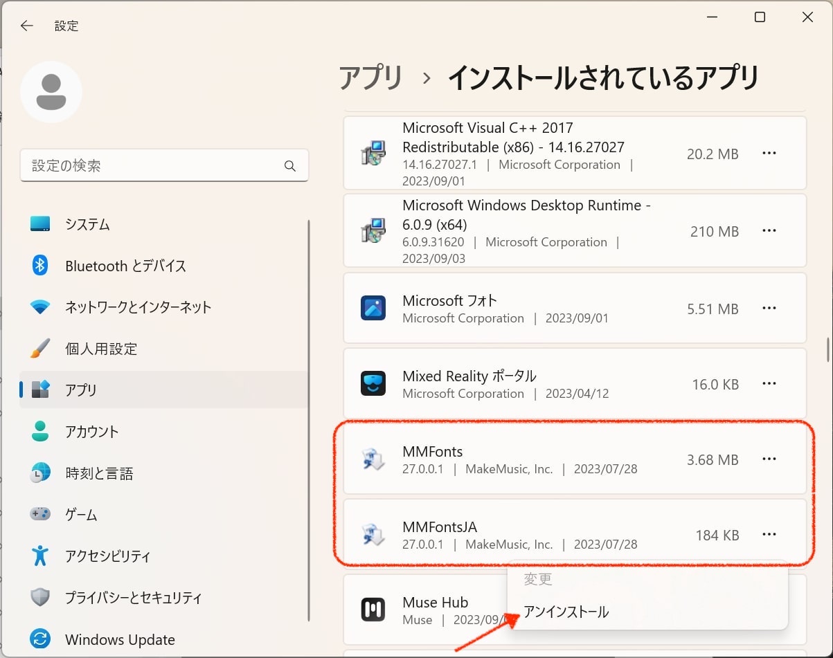Click the 5.51 MB size value
Viewport: 833px width, 658px height.
click(x=713, y=309)
